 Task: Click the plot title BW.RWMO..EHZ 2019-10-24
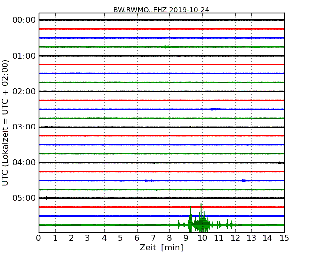point(161,10)
